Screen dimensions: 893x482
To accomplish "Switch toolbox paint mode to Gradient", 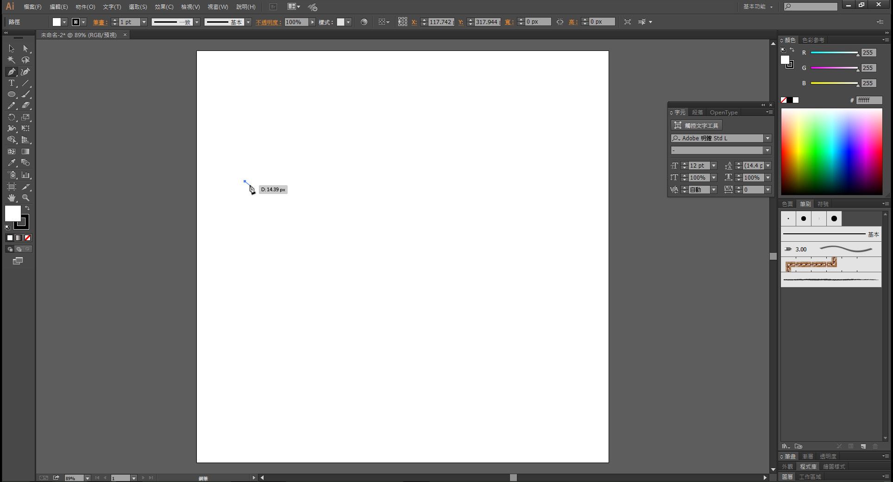I will [19, 238].
